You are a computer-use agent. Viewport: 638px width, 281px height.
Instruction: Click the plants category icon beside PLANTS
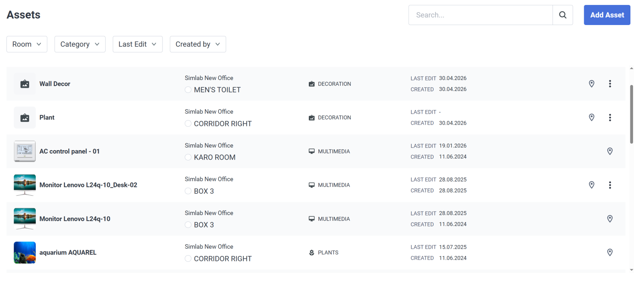click(x=312, y=253)
